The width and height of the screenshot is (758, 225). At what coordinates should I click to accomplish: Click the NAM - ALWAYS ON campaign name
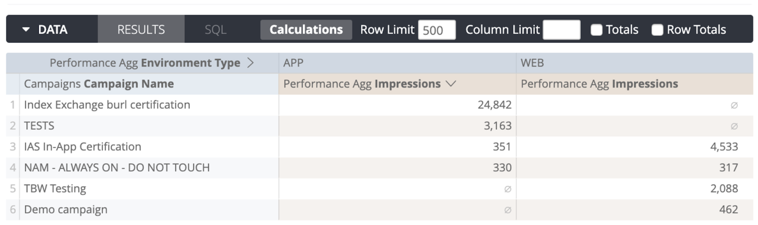click(x=117, y=168)
